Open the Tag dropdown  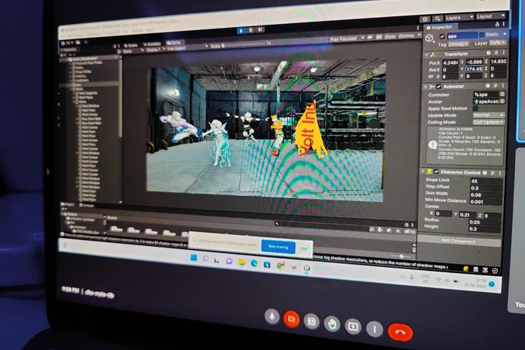point(458,44)
